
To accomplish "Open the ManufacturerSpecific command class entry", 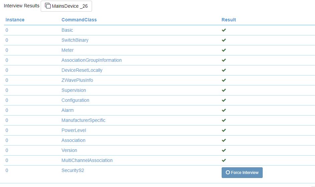I will 83,120.
